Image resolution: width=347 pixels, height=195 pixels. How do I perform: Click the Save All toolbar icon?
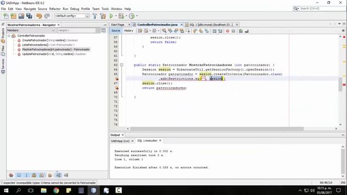click(29, 16)
